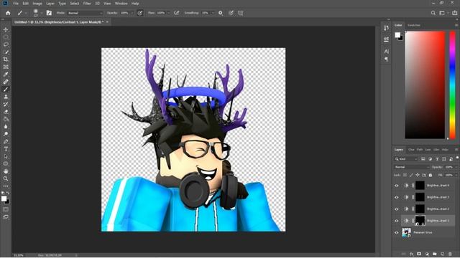The height and width of the screenshot is (258, 460).
Task: Select the Eyedropper tool
Action: 6,75
